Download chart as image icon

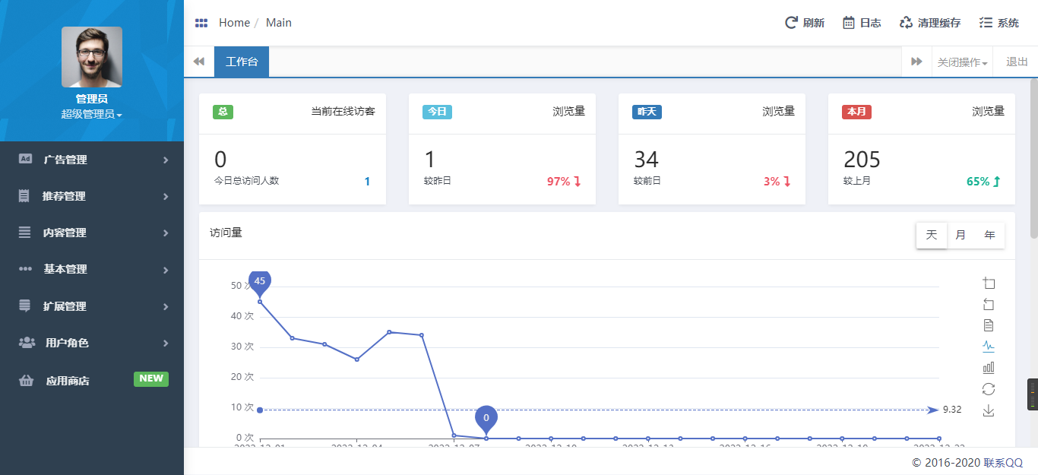(x=989, y=410)
